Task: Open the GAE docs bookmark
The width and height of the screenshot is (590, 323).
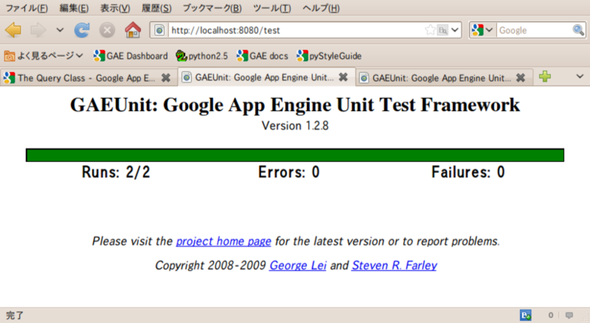Action: [x=263, y=56]
